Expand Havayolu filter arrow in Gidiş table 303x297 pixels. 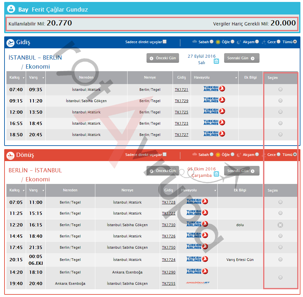click(x=236, y=78)
